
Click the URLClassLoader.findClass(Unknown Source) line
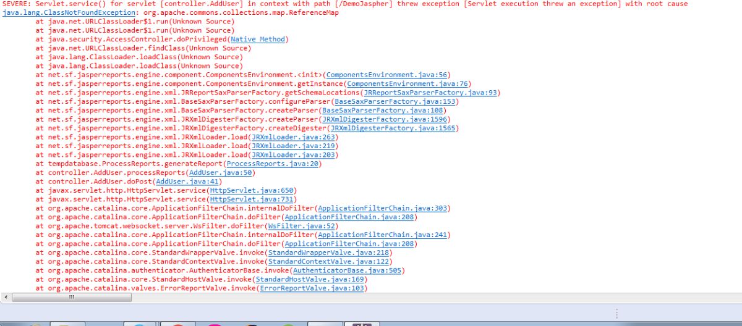[143, 48]
